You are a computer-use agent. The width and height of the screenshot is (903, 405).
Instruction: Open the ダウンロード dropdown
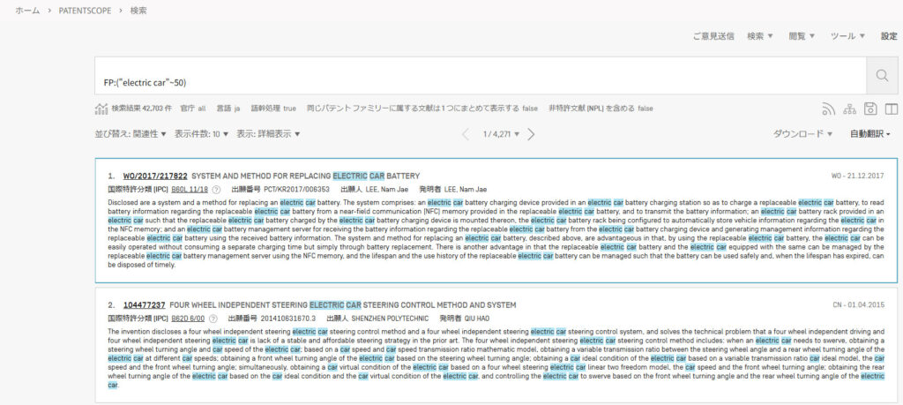pyautogui.click(x=802, y=134)
